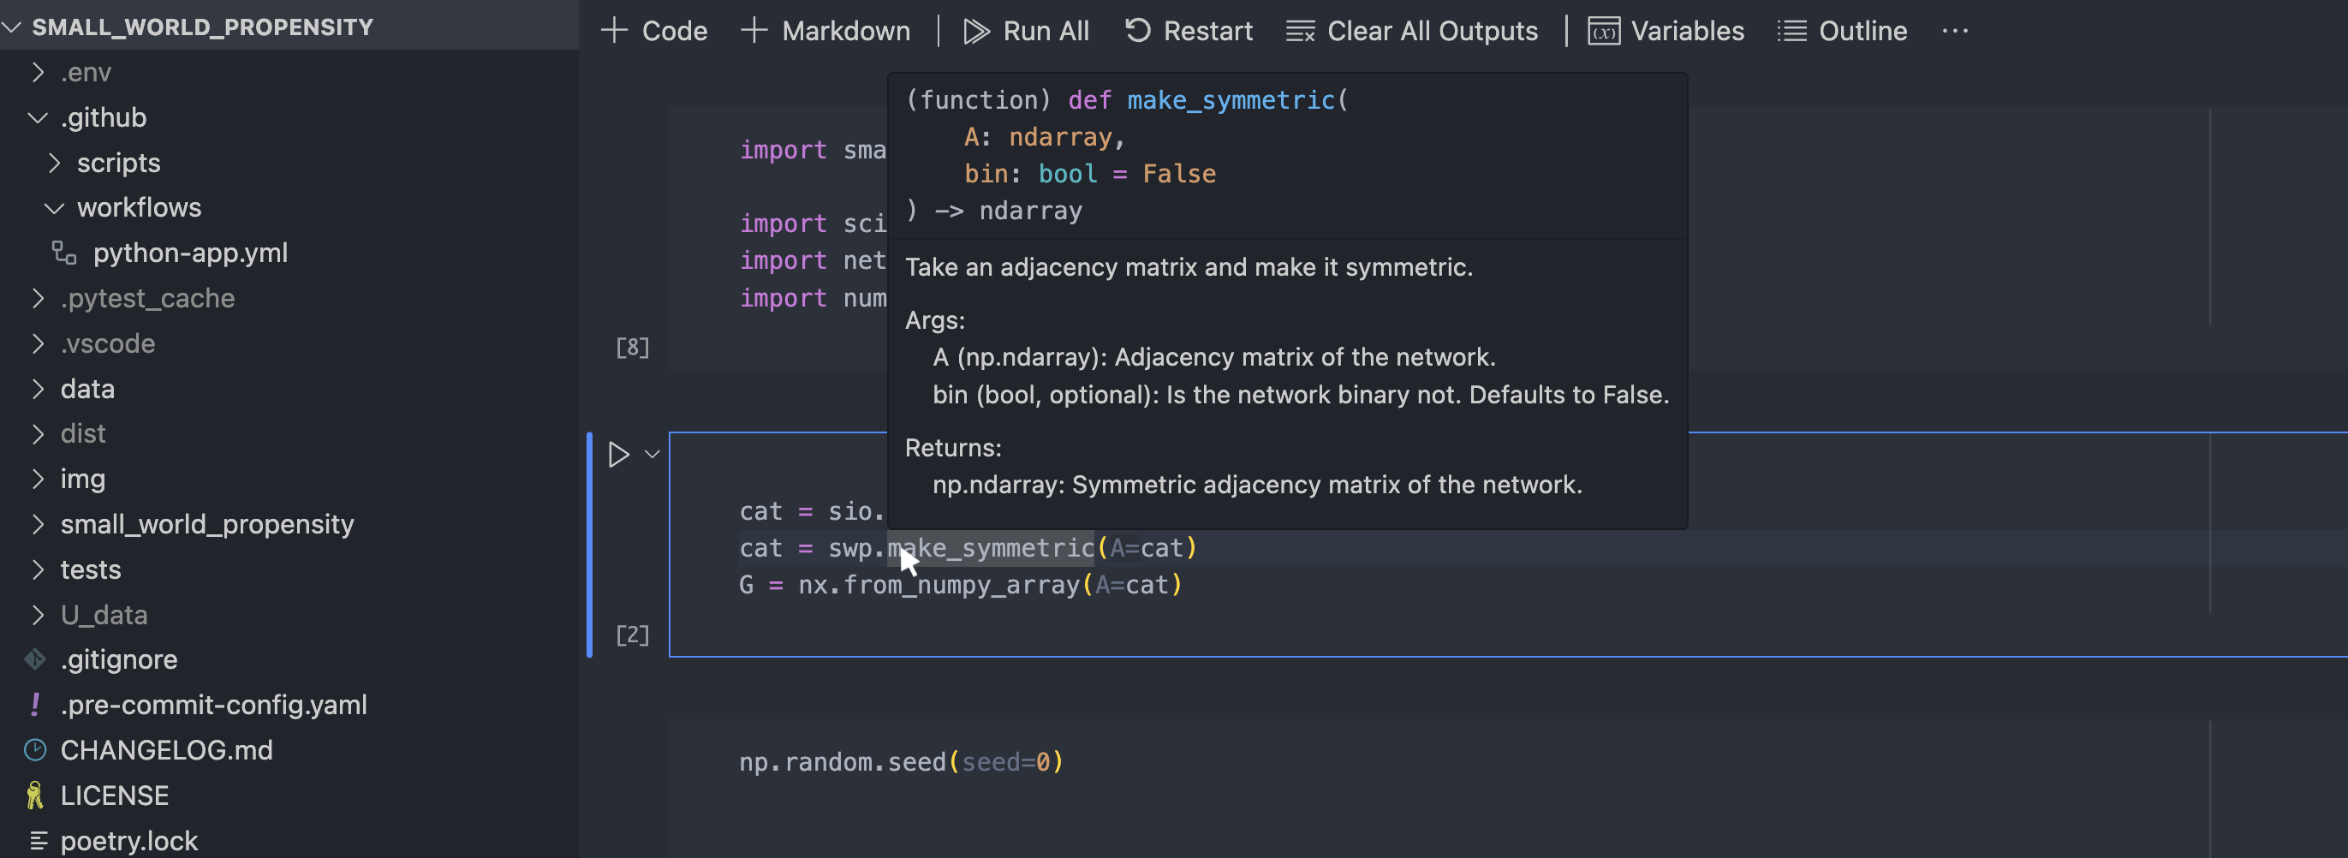Collapse the .github folder
The image size is (2348, 858).
39,117
